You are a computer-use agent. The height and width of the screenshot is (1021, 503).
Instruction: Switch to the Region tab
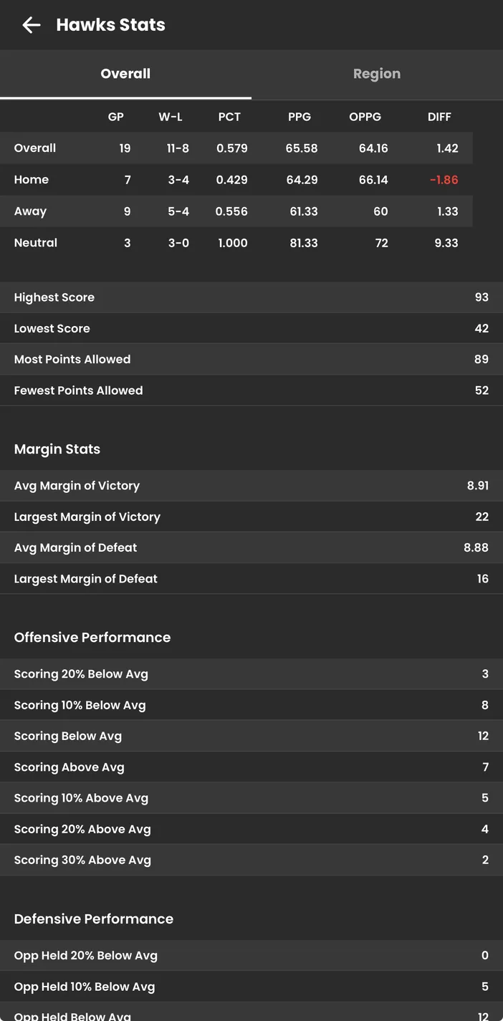click(377, 73)
